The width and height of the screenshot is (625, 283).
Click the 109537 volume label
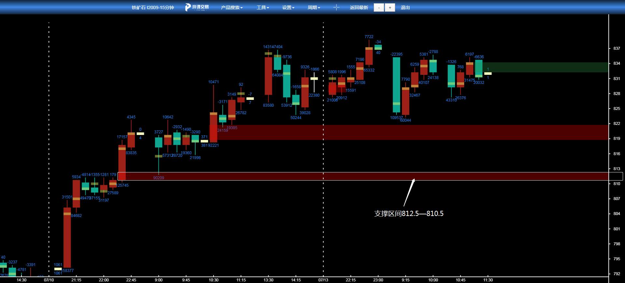click(396, 118)
